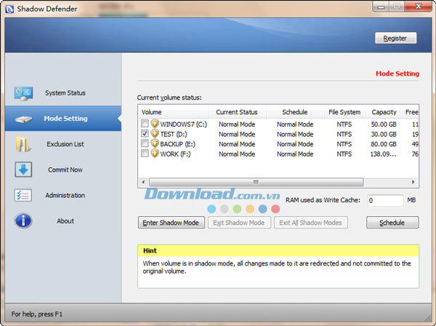Click the scroll left arrow in volume list
This screenshot has height=326, width=436.
coord(143,182)
